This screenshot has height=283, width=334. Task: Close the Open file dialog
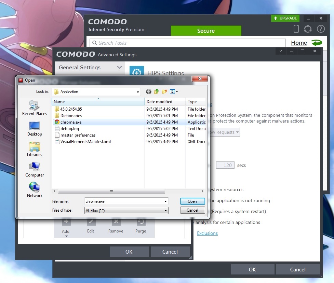click(200, 79)
